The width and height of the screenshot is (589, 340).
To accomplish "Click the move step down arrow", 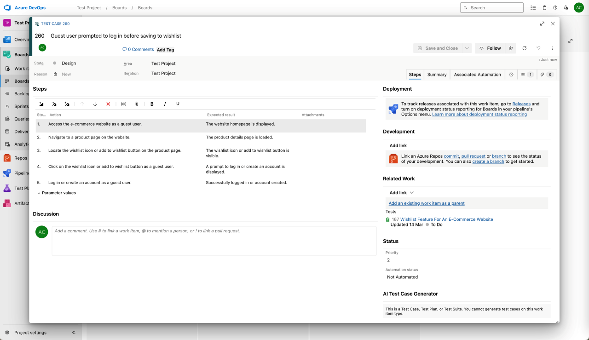I will pos(95,104).
